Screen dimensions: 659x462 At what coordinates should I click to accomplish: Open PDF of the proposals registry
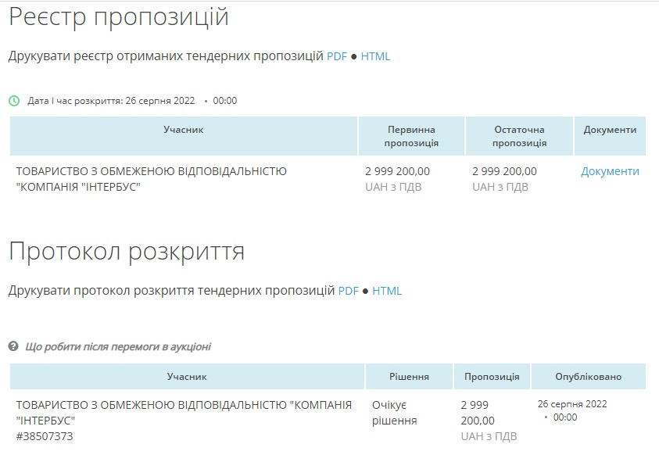coord(337,56)
